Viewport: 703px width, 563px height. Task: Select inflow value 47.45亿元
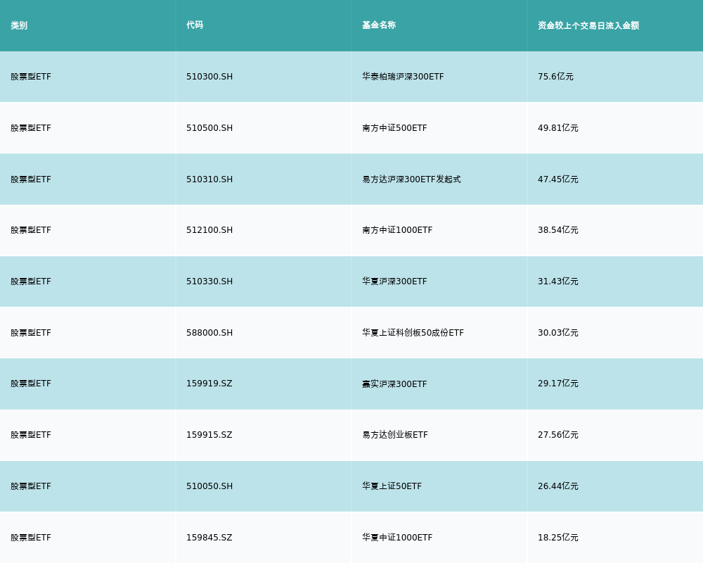click(558, 179)
